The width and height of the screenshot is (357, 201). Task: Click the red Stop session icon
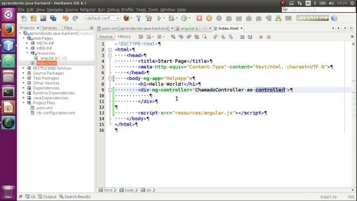pyautogui.click(x=199, y=18)
